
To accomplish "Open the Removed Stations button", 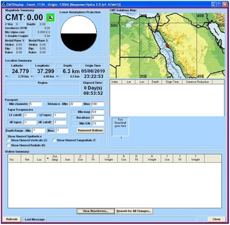I will pyautogui.click(x=90, y=130).
